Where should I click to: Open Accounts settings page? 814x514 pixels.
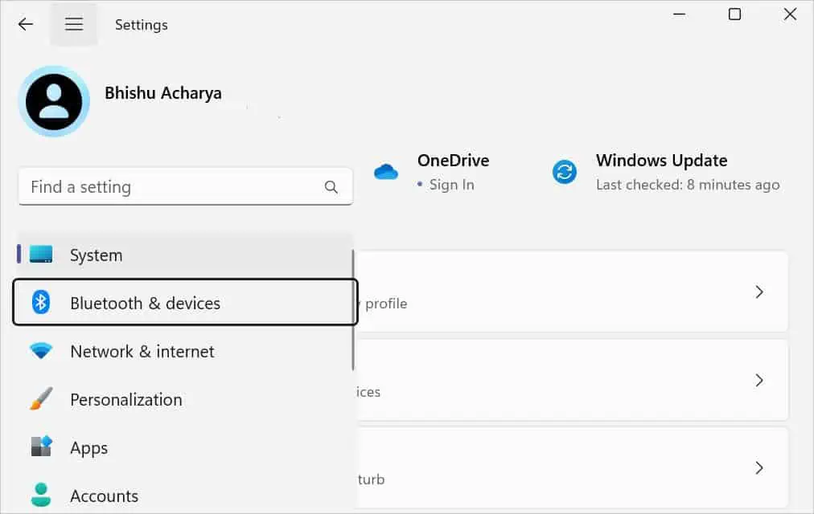(104, 496)
